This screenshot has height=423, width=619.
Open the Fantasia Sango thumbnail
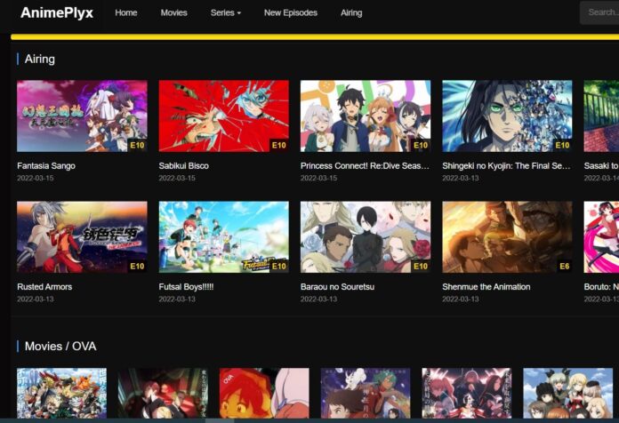click(x=82, y=116)
